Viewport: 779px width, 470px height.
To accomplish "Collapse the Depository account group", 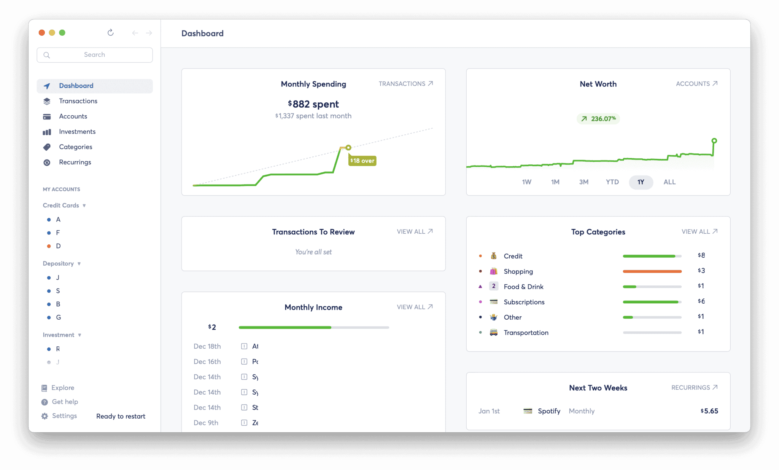I will click(x=79, y=264).
